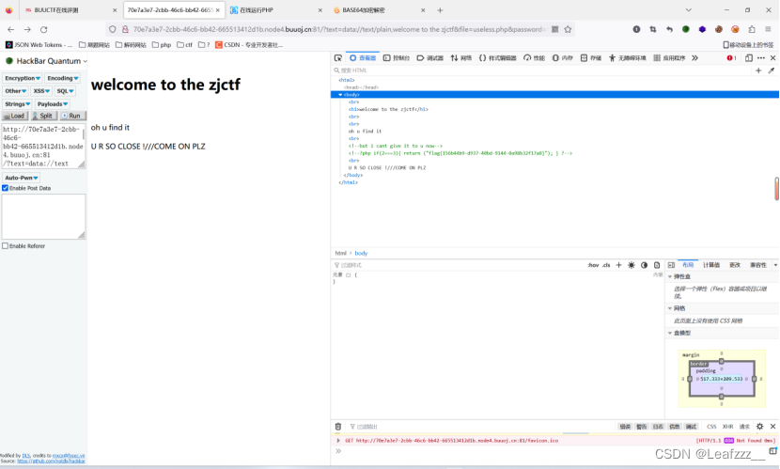This screenshot has height=469, width=780.
Task: Open DevTools three-dot options menu
Action: pyautogui.click(x=761, y=58)
